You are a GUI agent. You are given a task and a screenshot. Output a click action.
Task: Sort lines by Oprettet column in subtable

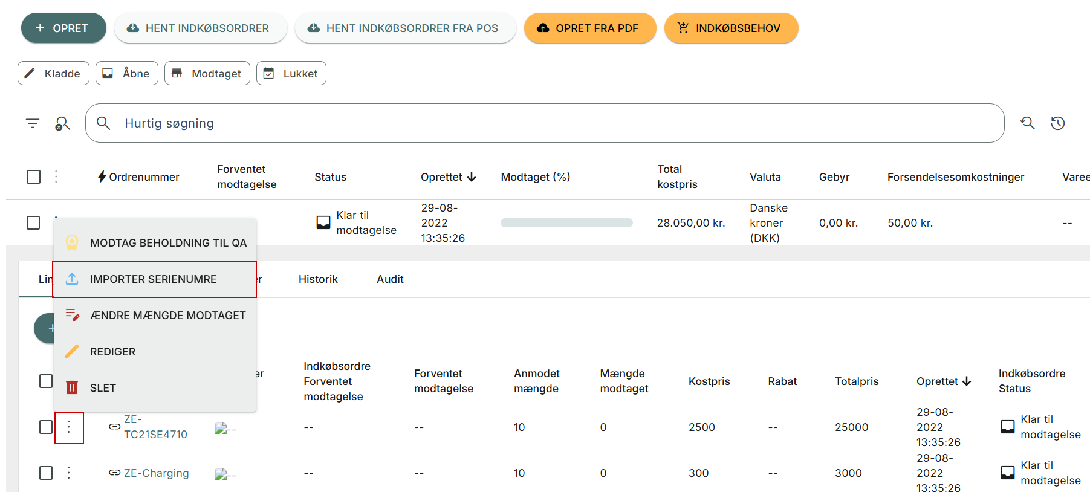(966, 381)
